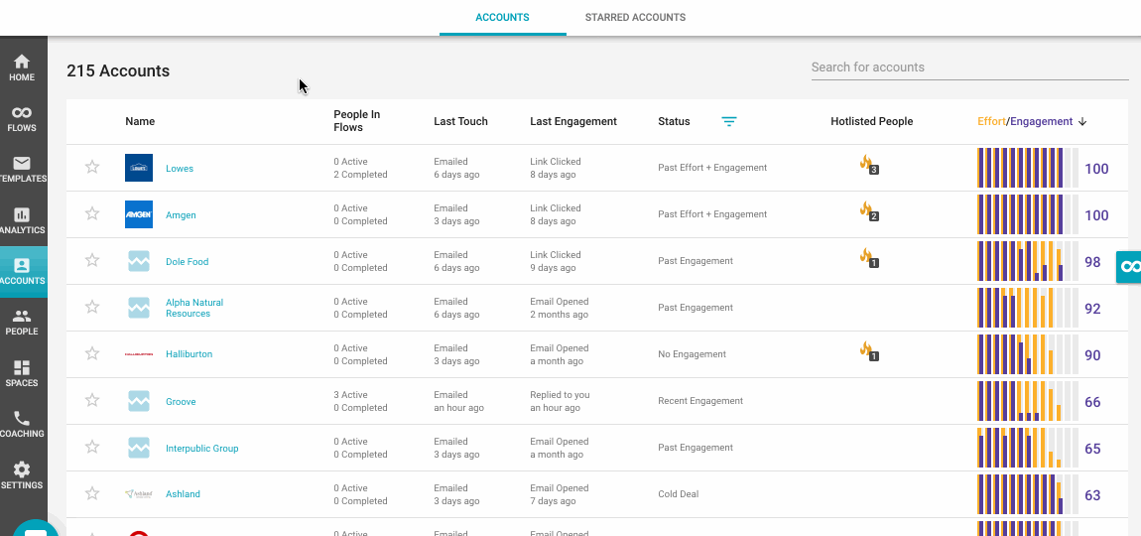Click the Effort/Engagement column header

(1025, 122)
